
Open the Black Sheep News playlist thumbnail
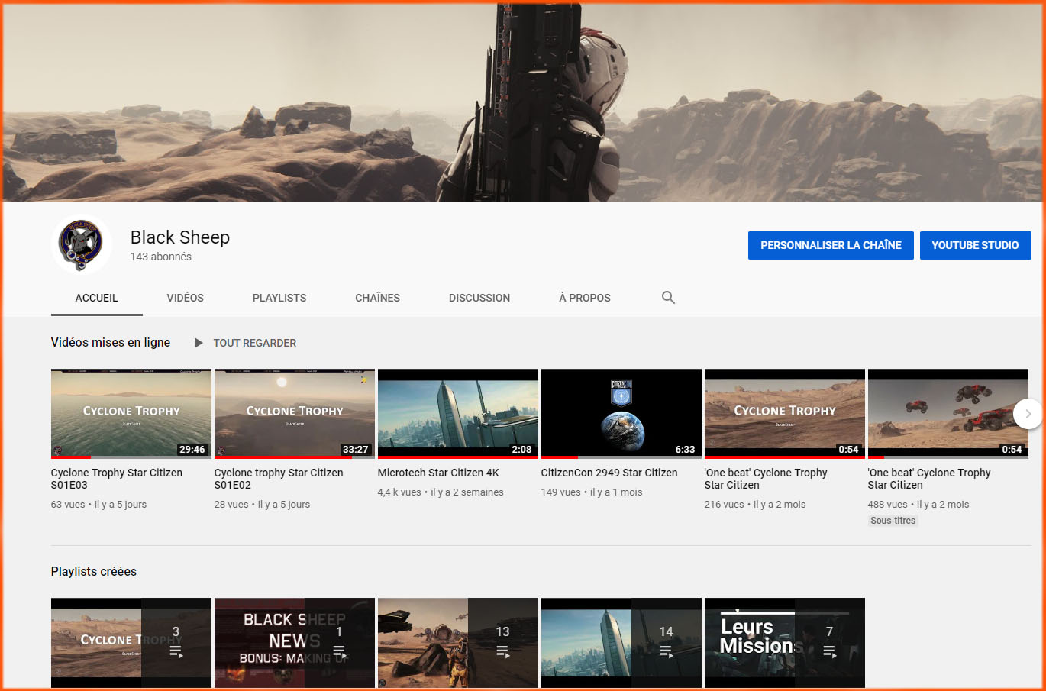[x=295, y=643]
